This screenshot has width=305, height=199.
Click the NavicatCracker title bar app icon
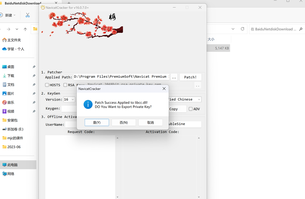coord(43,8)
